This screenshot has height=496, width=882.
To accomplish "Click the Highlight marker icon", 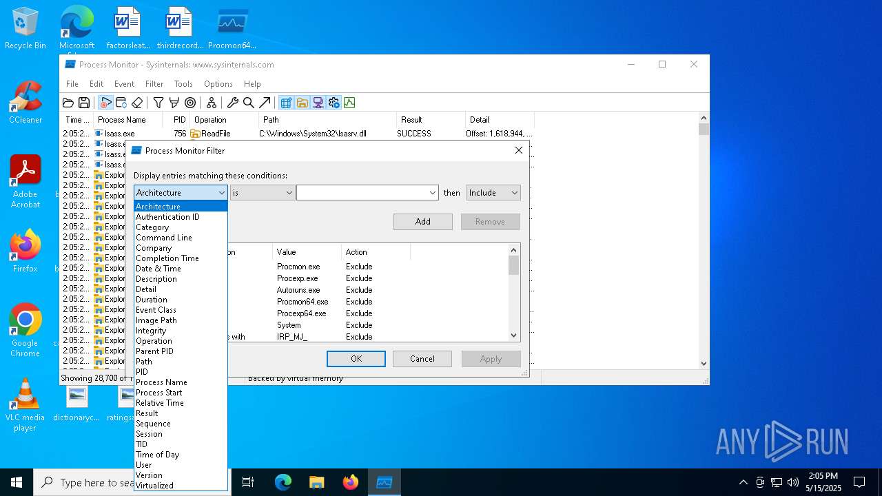I will coord(174,103).
